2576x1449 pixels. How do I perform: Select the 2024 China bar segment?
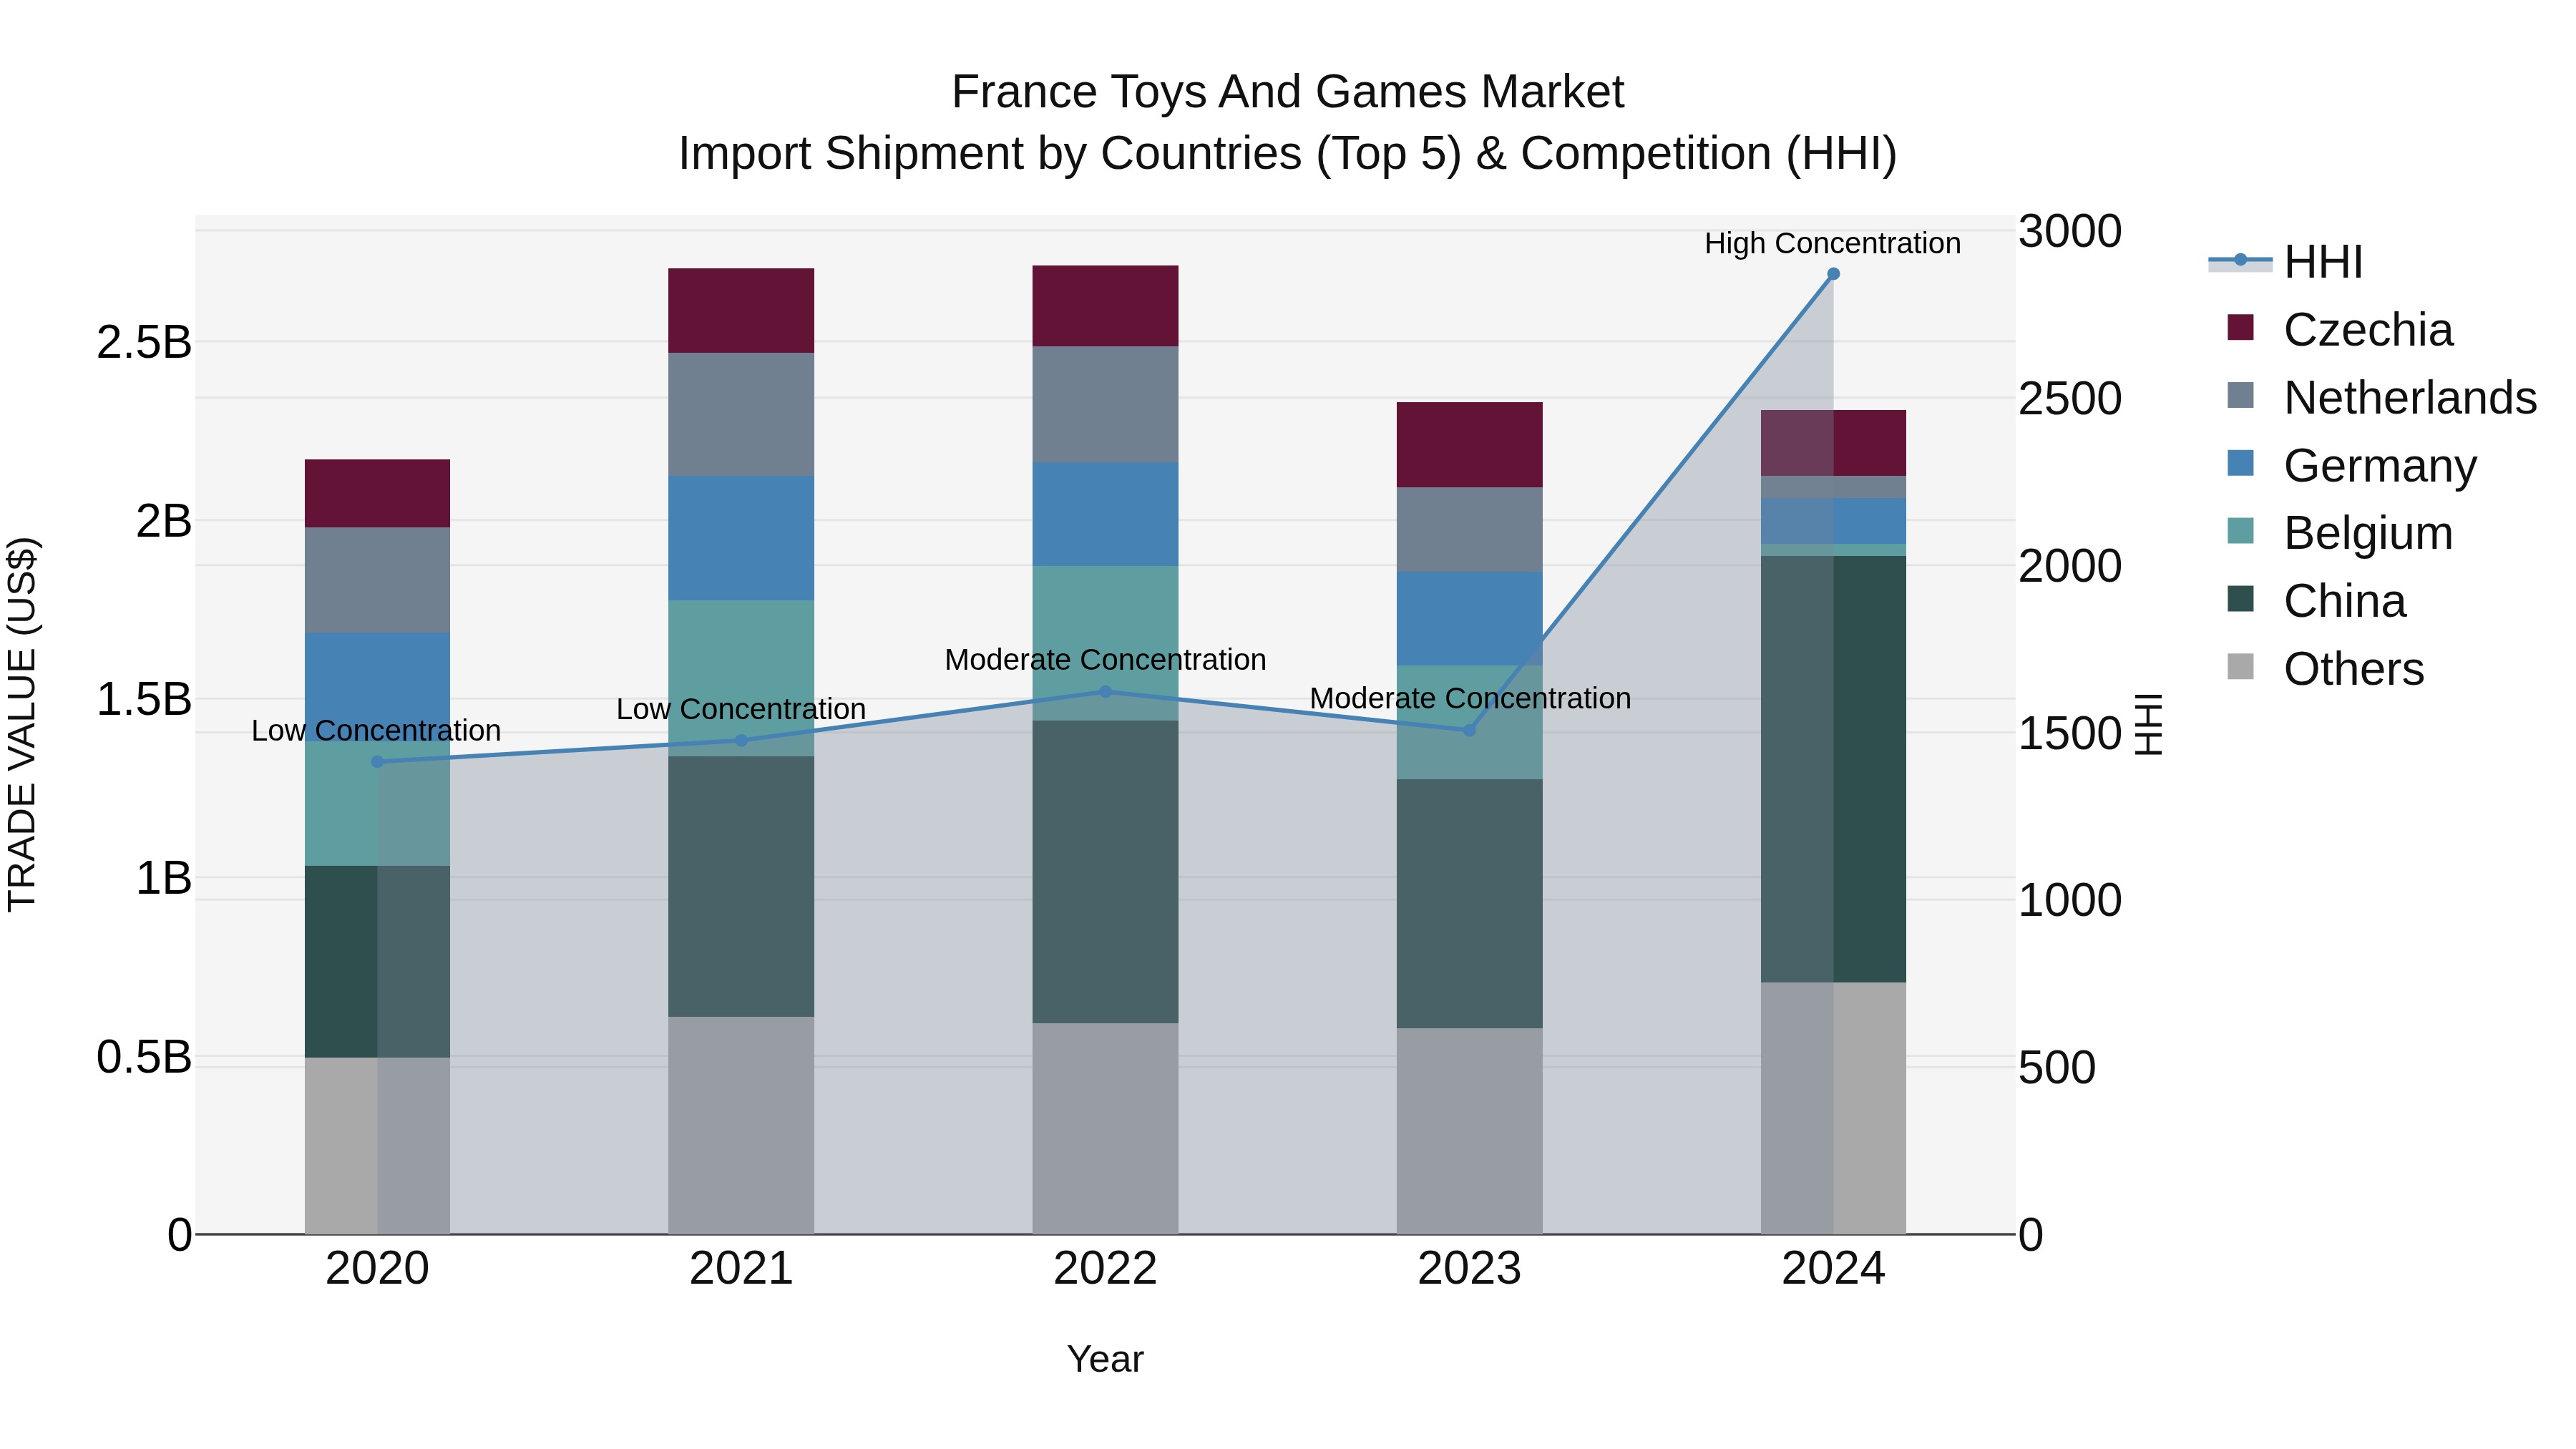[x=1833, y=769]
